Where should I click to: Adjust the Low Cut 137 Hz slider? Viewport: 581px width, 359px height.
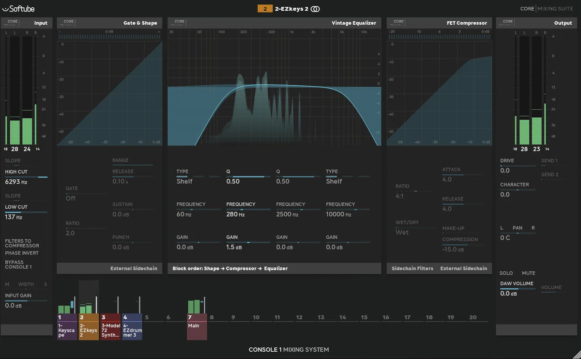click(x=26, y=212)
